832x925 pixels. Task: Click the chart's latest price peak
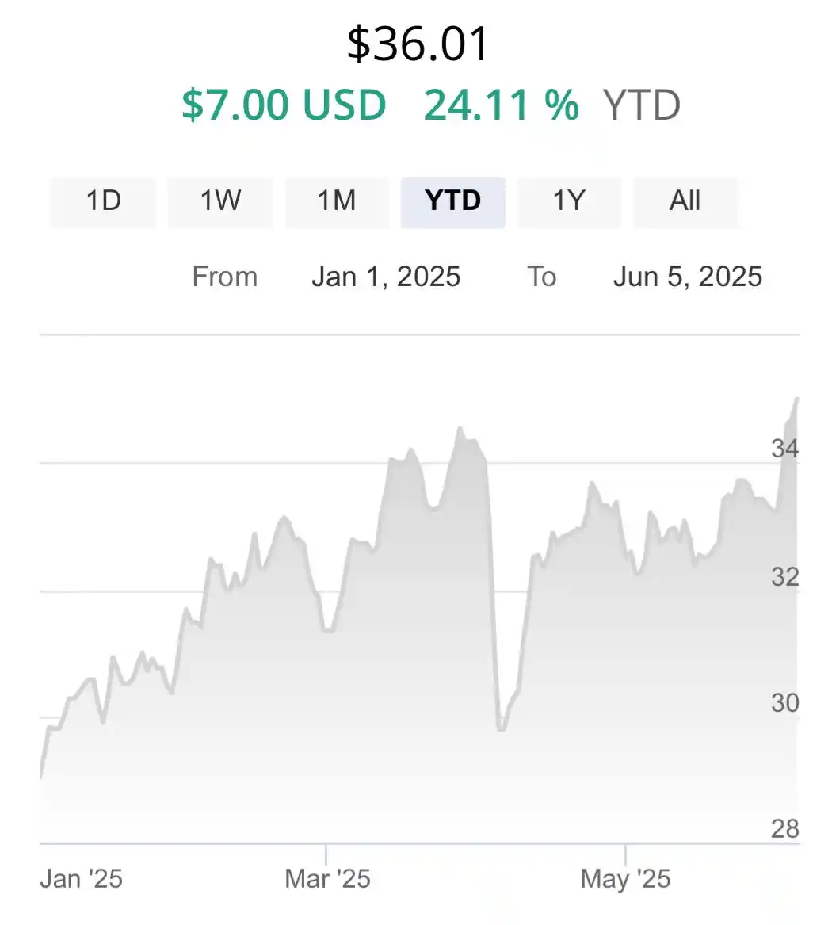(x=797, y=399)
